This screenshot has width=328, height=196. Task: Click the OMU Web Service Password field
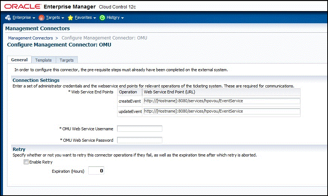(139, 140)
